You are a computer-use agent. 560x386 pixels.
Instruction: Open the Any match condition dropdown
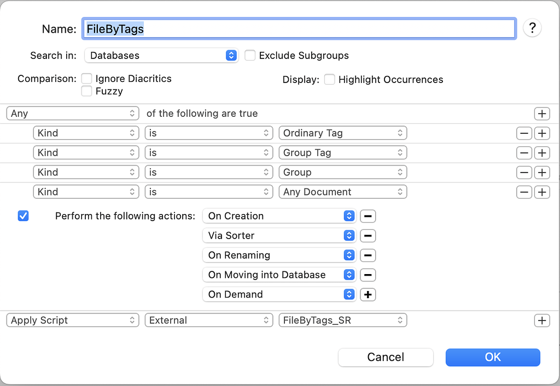coord(72,114)
